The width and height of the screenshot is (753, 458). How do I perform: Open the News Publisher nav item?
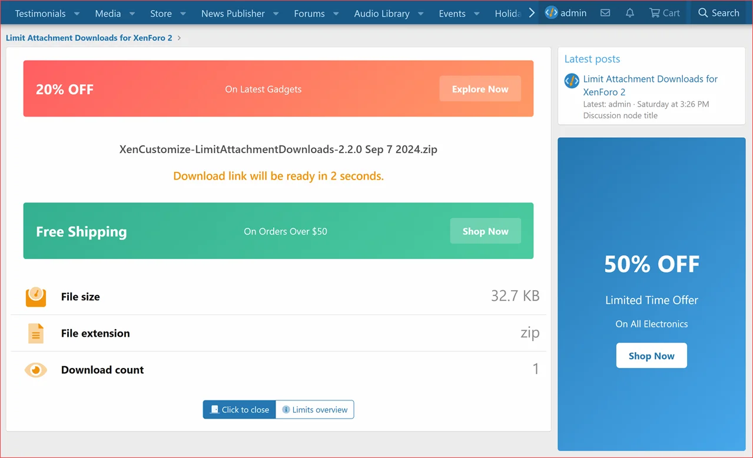click(233, 14)
